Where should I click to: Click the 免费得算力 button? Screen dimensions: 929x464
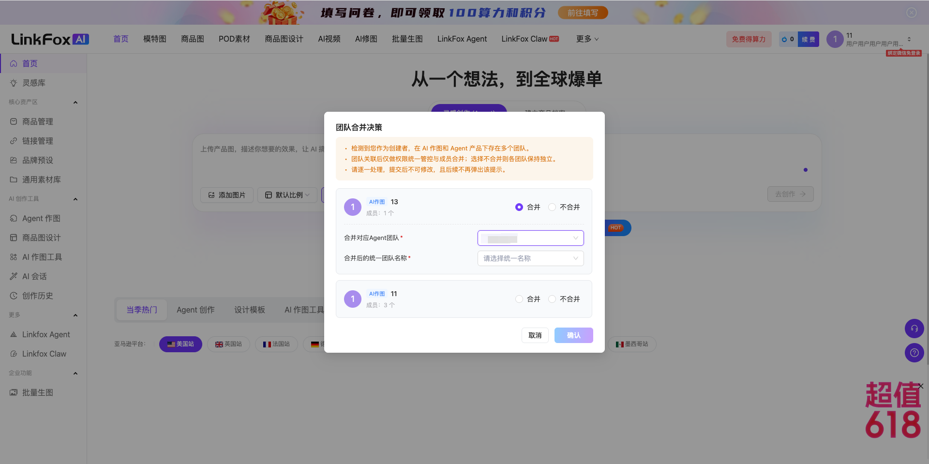coord(749,39)
